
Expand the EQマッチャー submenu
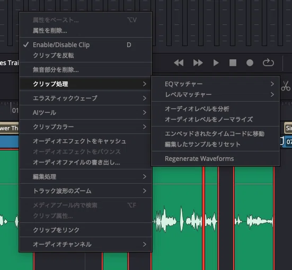pyautogui.click(x=216, y=84)
